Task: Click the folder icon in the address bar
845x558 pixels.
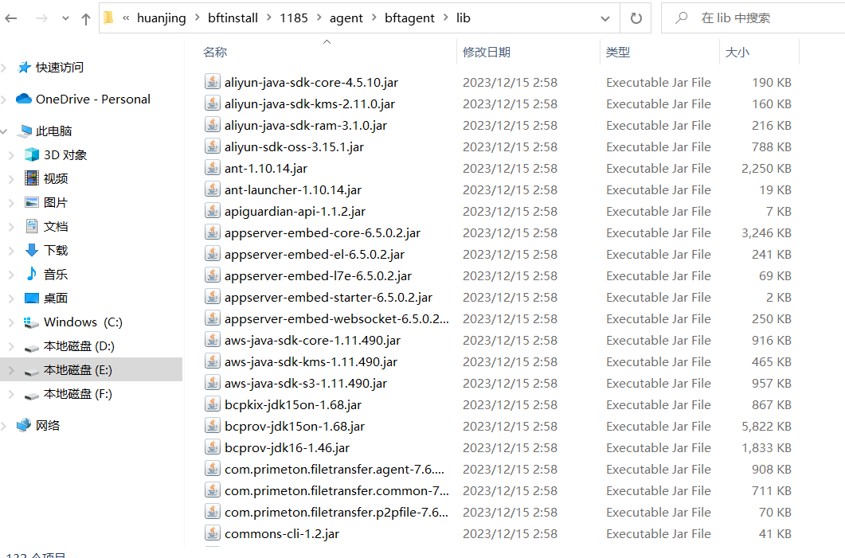Action: click(x=108, y=17)
